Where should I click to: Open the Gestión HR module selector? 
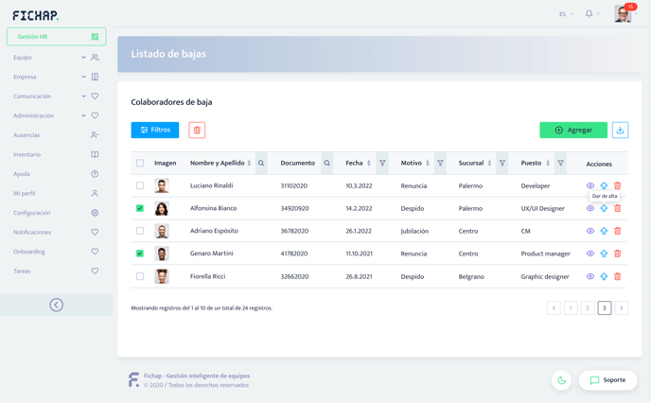click(x=57, y=37)
